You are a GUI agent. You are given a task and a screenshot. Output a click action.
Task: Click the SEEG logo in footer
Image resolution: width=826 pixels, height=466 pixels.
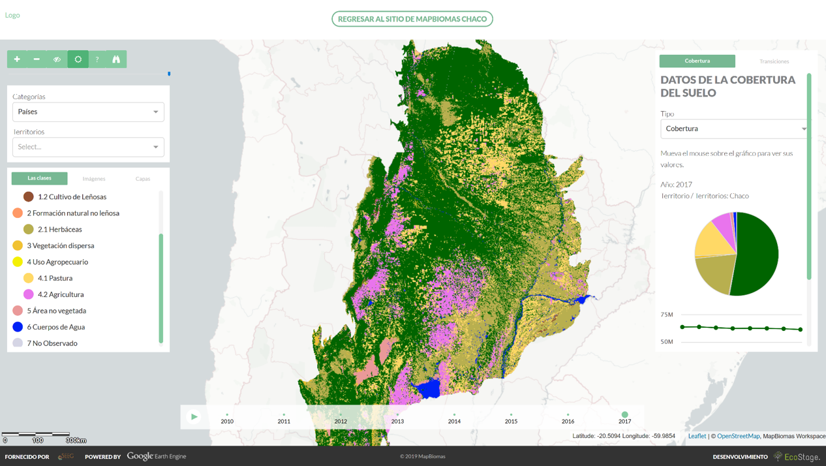point(66,456)
